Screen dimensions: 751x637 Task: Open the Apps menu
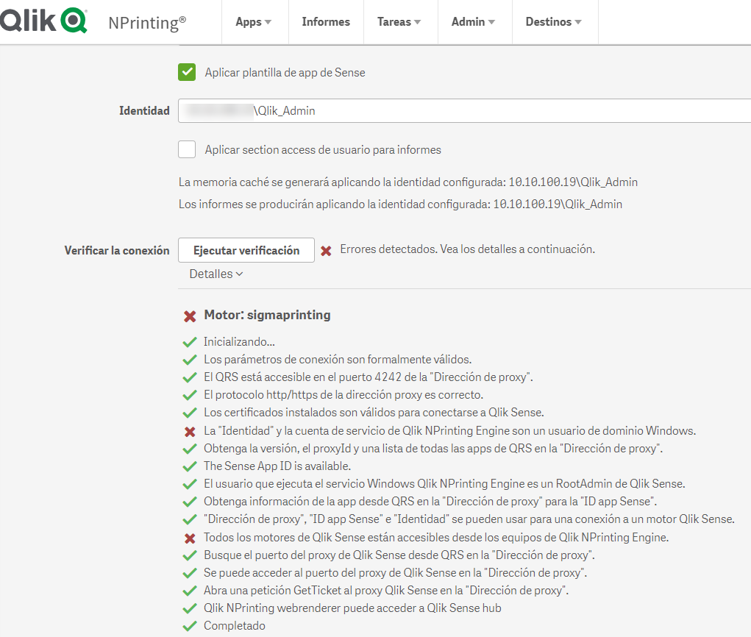click(x=254, y=22)
